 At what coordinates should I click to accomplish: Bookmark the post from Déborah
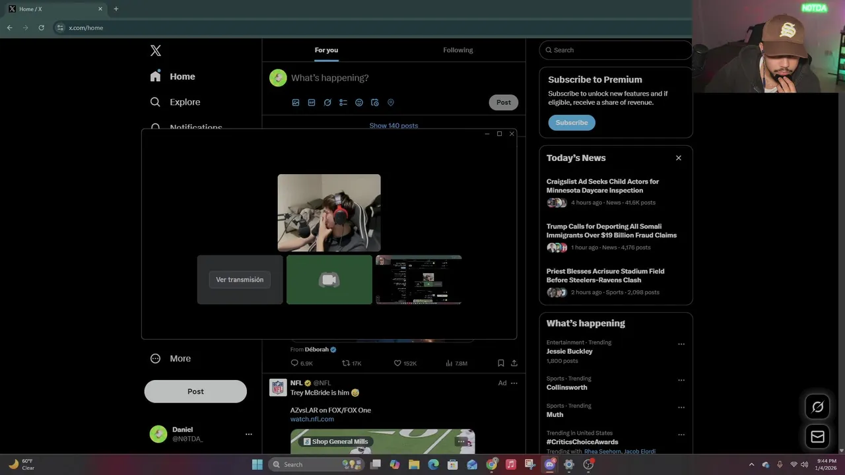click(501, 364)
